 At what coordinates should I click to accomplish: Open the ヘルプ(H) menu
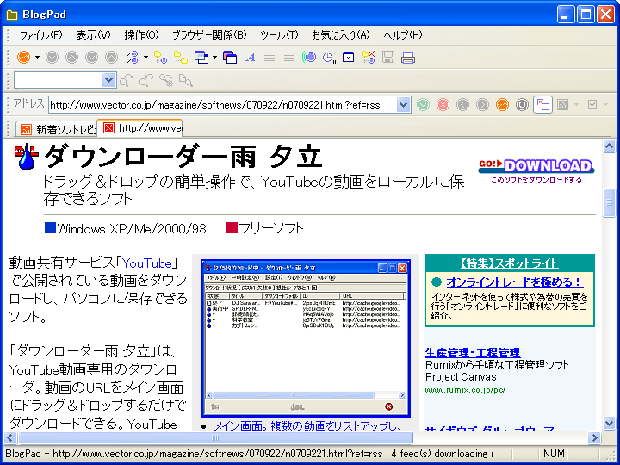pos(402,35)
